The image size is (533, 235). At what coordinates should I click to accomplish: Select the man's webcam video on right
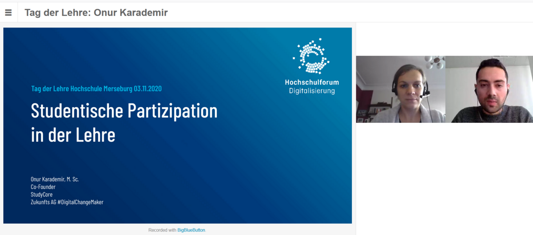(489, 89)
